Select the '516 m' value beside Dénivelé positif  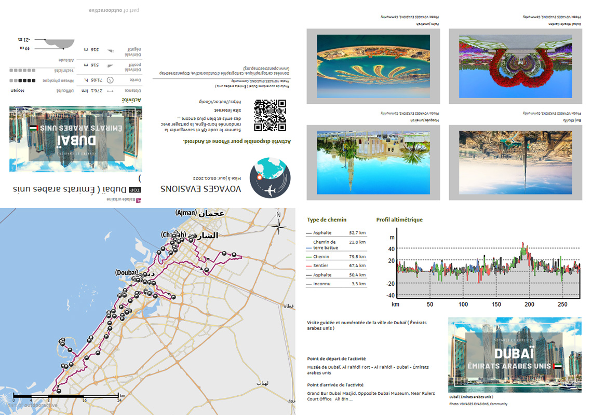click(91, 65)
